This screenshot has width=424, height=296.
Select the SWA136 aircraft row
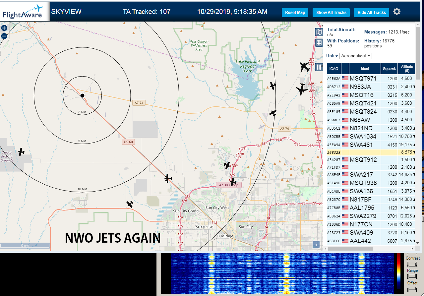[x=371, y=191]
